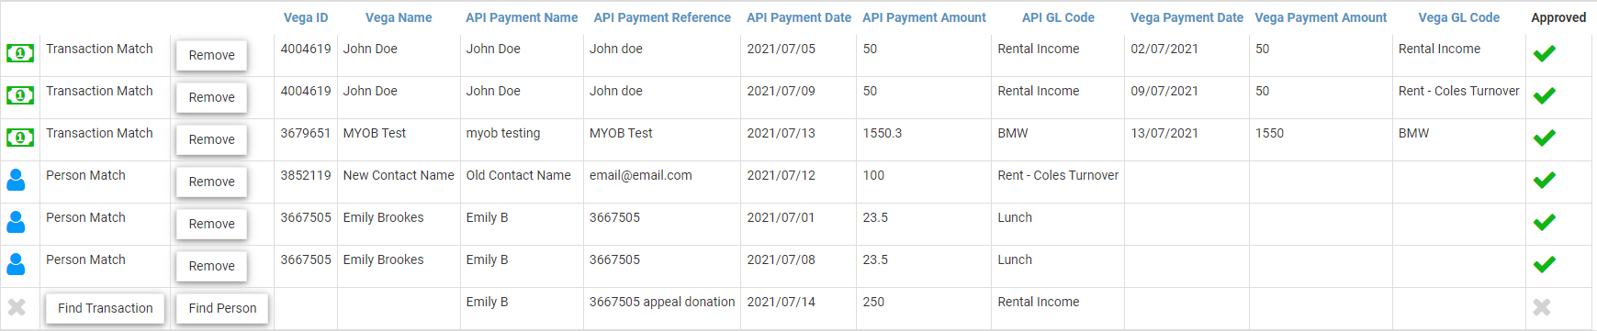Click money icon for 2021/07/05 transaction
The width and height of the screenshot is (1597, 331).
pyautogui.click(x=20, y=53)
